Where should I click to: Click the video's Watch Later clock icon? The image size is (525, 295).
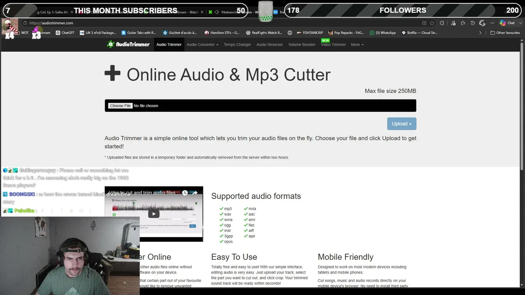185,193
